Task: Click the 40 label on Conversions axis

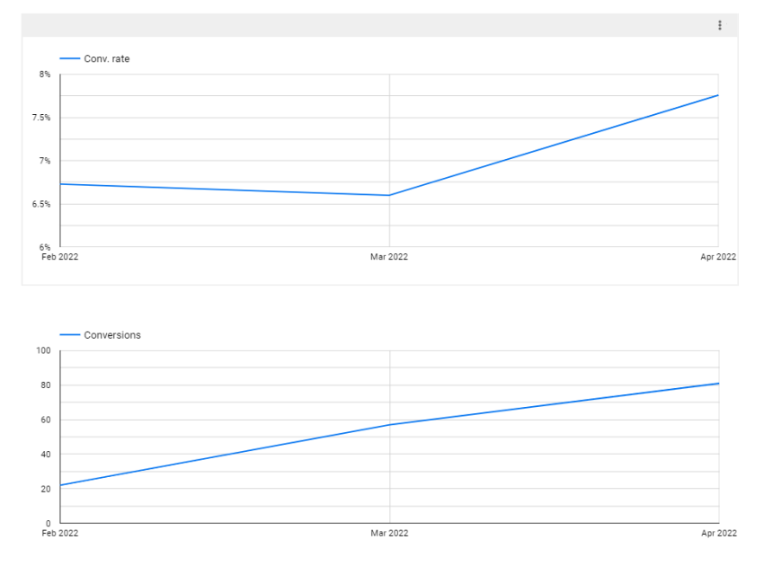Action: (46, 455)
